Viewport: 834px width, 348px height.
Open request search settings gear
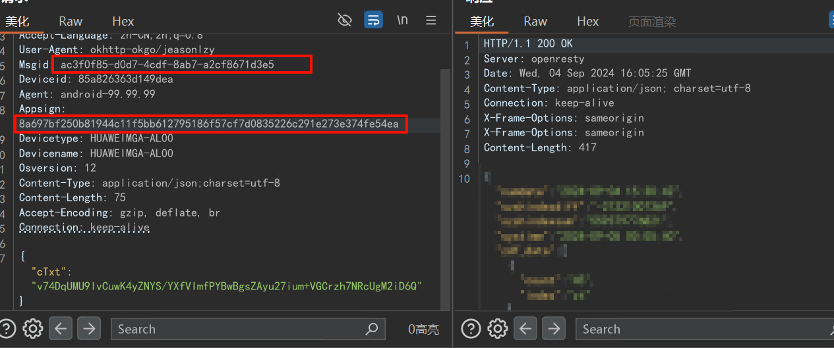33,328
